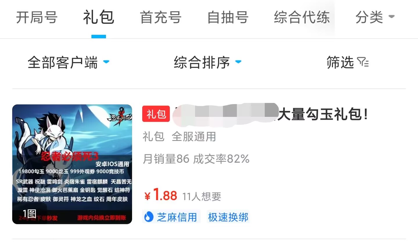The height and width of the screenshot is (243, 418).
Task: Click the 1图 image count label
Action: coord(29,214)
